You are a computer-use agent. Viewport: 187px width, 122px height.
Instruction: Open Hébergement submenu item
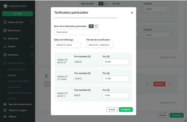click(x=14, y=87)
